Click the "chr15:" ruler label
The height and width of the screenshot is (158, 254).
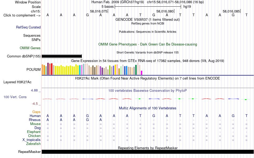coord(36,11)
